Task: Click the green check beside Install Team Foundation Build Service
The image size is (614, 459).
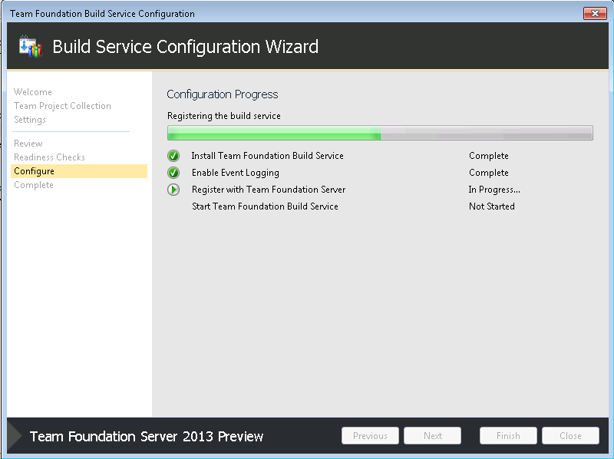Action: coord(173,156)
